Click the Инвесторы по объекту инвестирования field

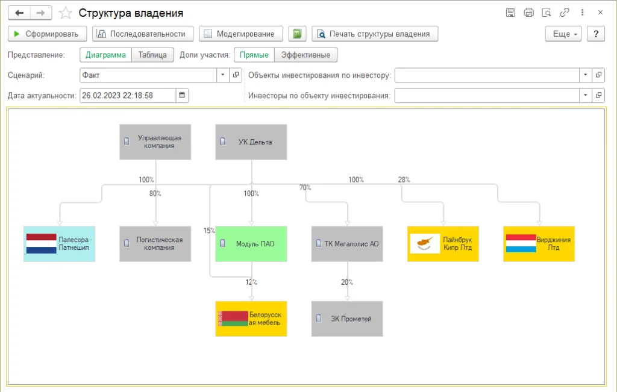point(487,95)
